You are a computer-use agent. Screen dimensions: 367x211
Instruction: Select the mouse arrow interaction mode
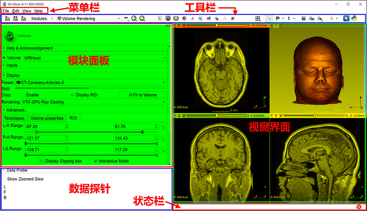click(269, 19)
